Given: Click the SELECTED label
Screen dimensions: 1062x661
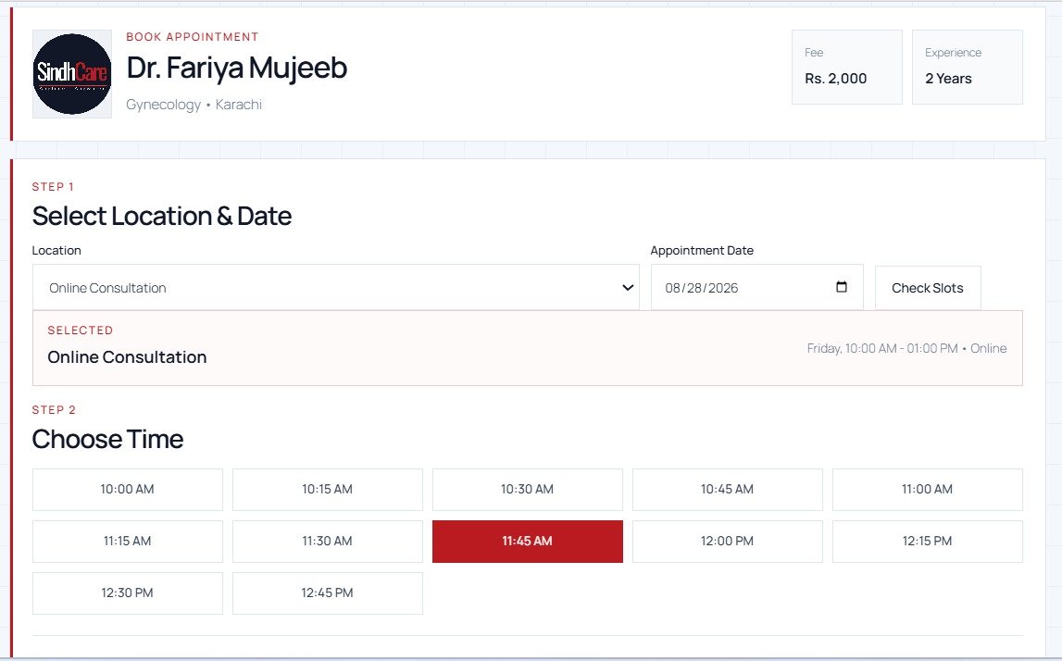Looking at the screenshot, I should 80,330.
